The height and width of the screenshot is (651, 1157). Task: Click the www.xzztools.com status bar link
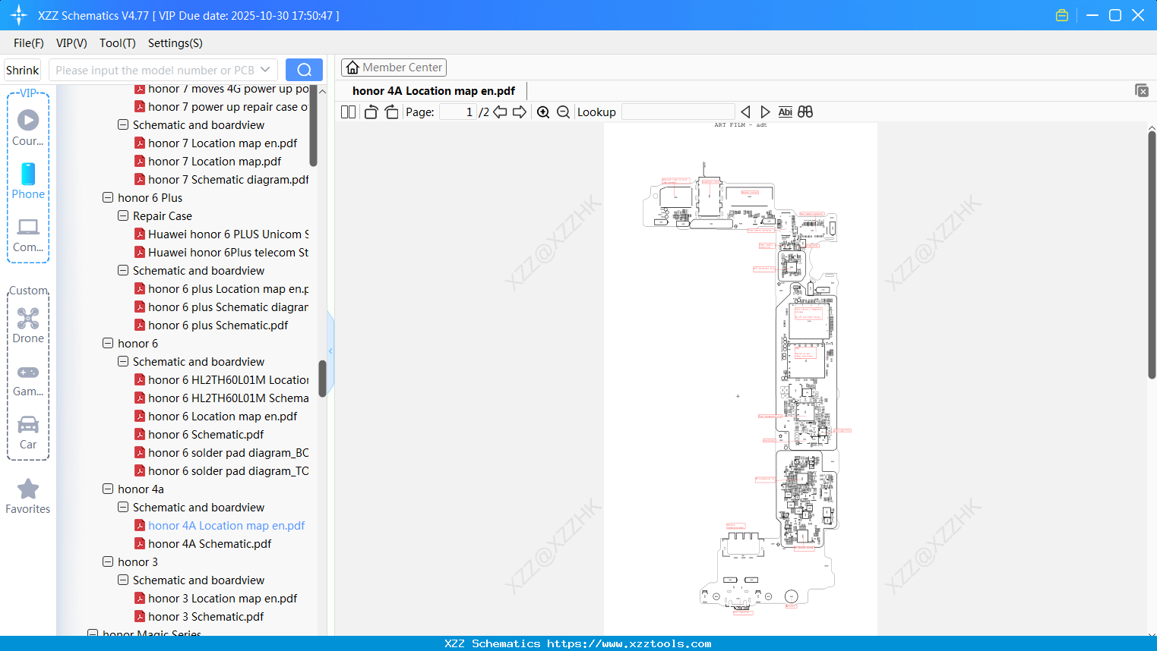(629, 643)
